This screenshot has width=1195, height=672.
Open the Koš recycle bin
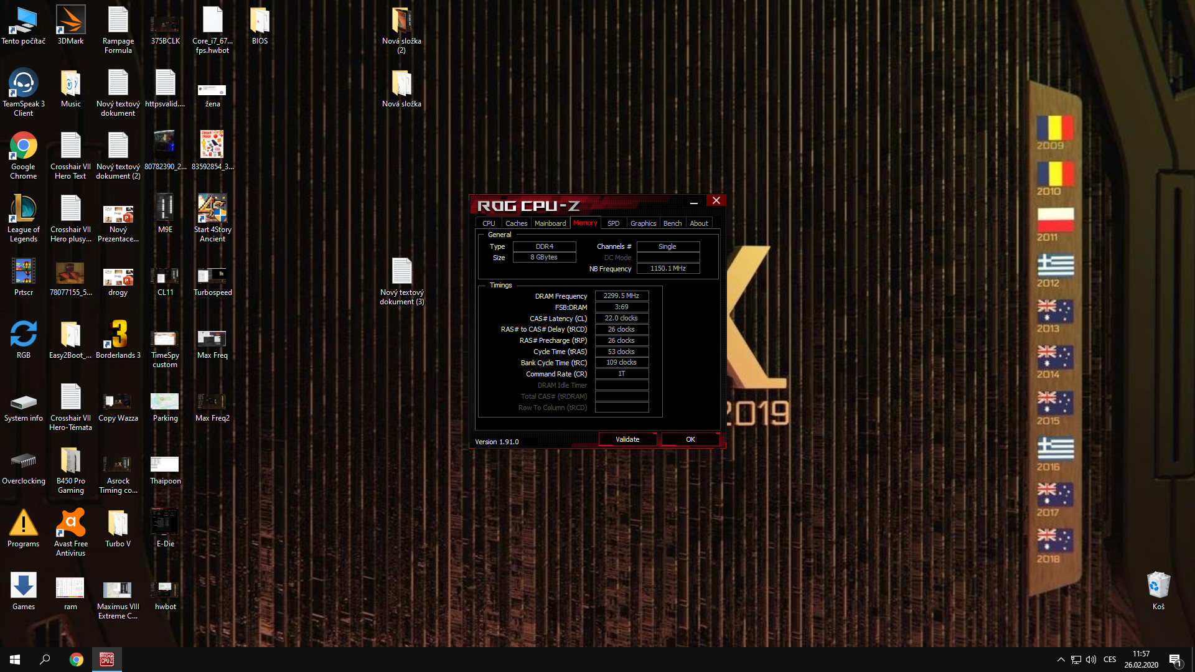click(1158, 590)
